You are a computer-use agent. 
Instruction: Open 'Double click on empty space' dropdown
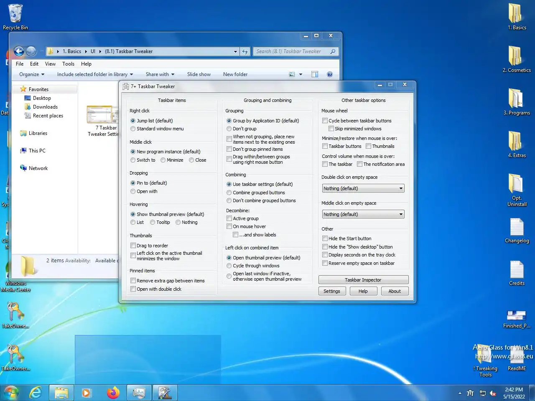pyautogui.click(x=363, y=188)
